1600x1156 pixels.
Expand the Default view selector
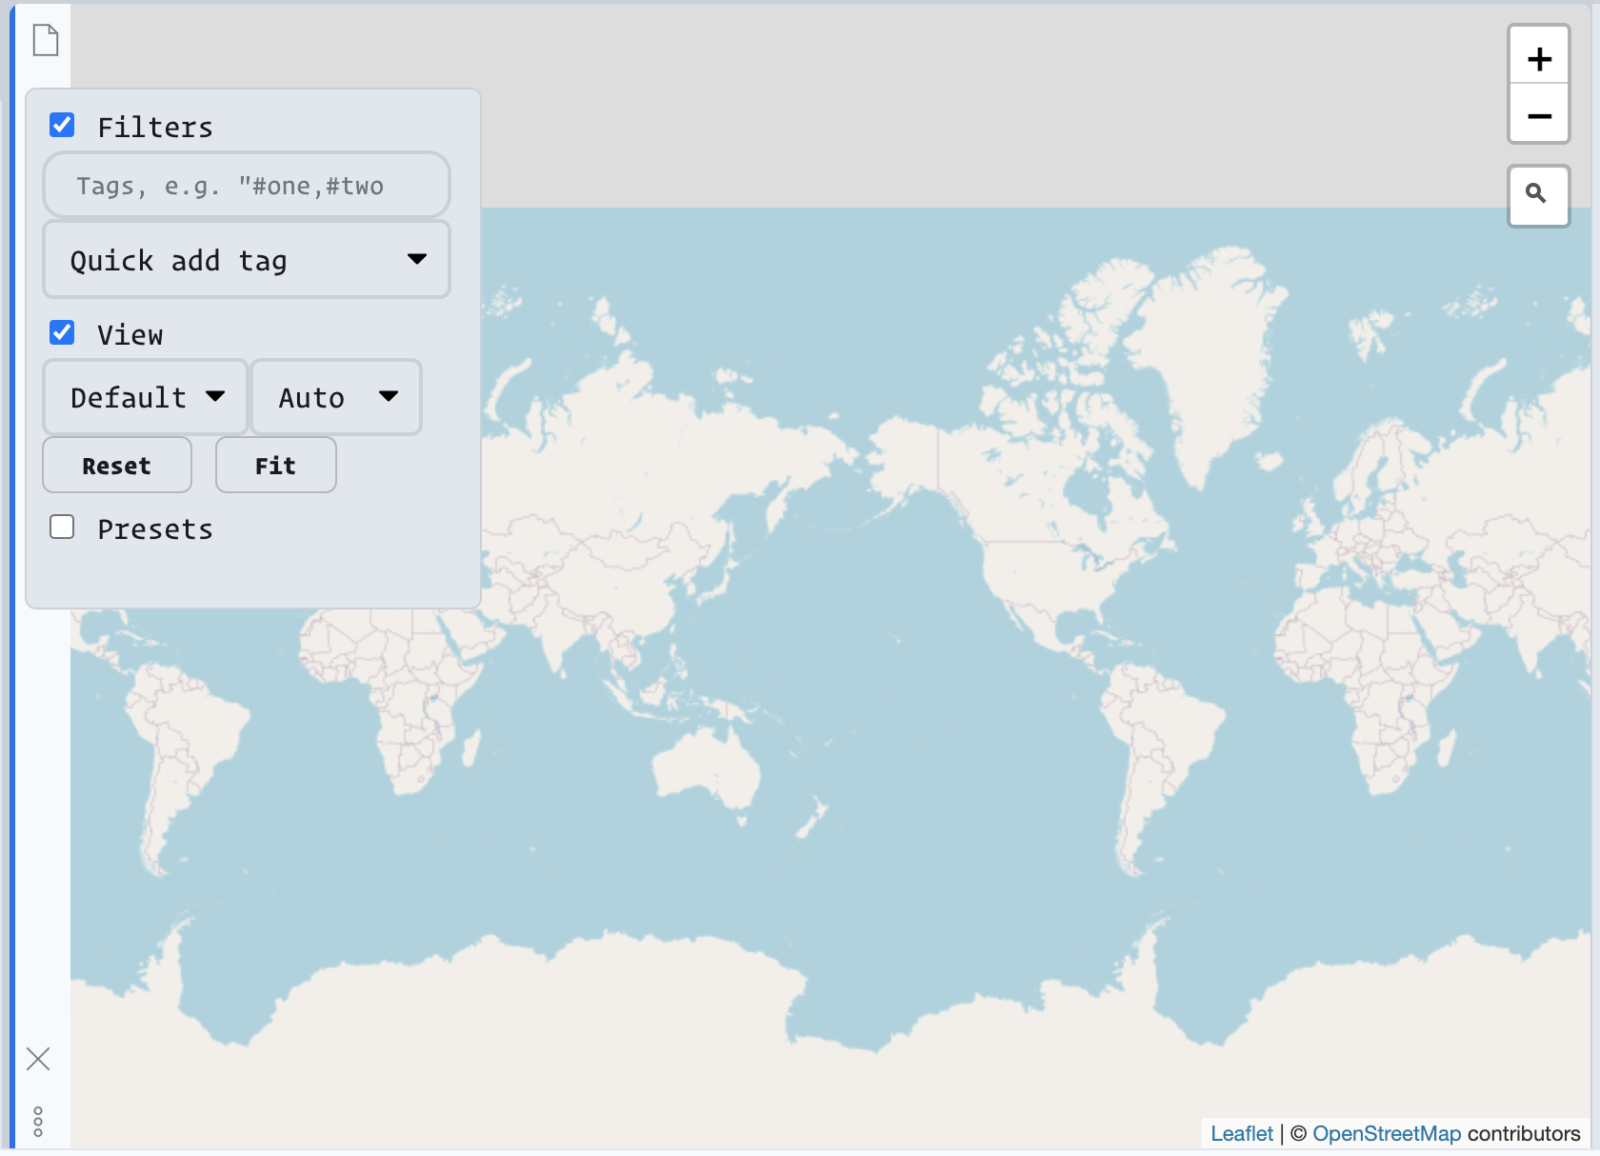tap(144, 397)
